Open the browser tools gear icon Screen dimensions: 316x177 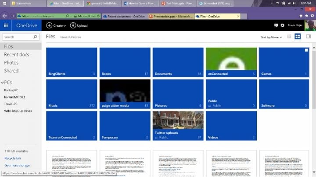coord(312,16)
